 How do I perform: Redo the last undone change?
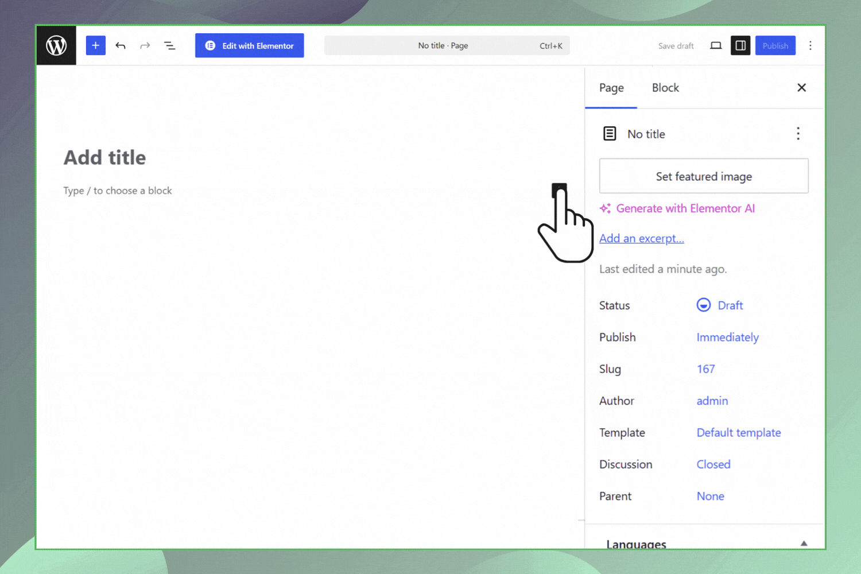click(x=145, y=45)
